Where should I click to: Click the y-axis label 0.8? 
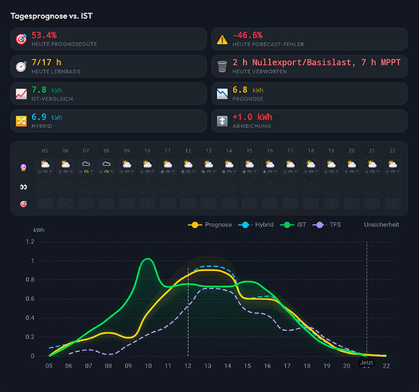30,280
